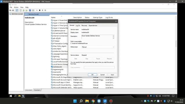Open the File menu in Services
This screenshot has height=104, width=185.
(x=11, y=7)
